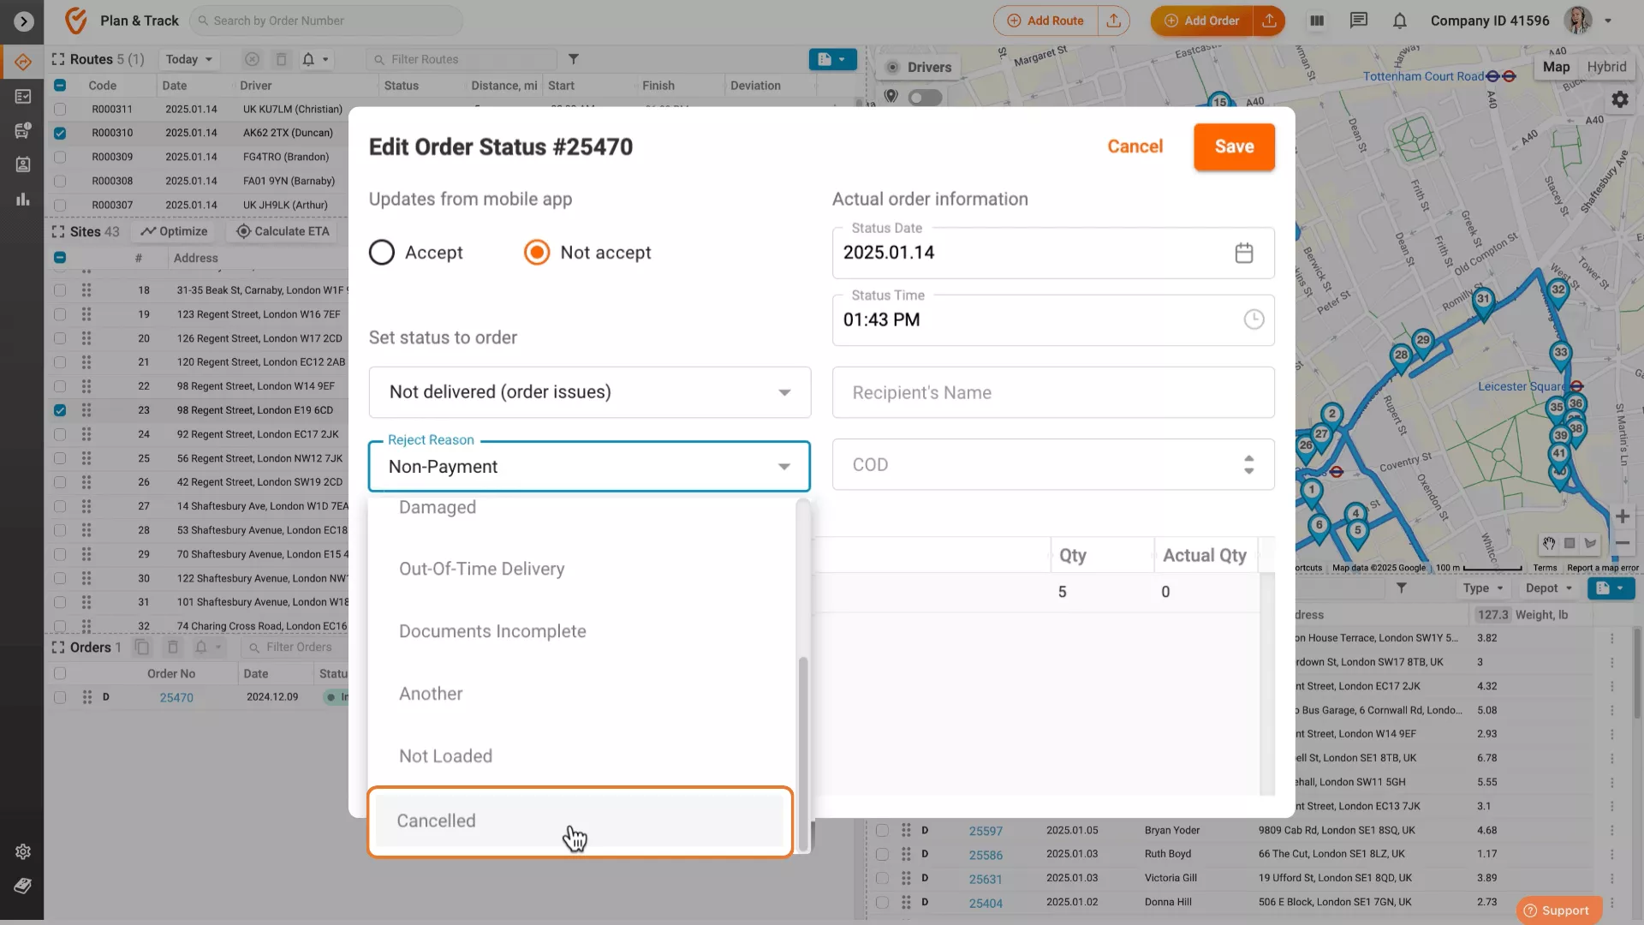
Task: Choose Documents Incomplete reject reason
Action: click(492, 631)
